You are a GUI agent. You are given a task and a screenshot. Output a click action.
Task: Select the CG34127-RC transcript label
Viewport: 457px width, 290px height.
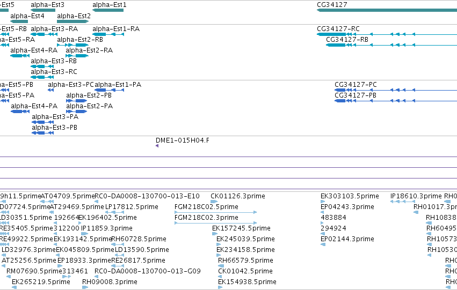pyautogui.click(x=338, y=29)
